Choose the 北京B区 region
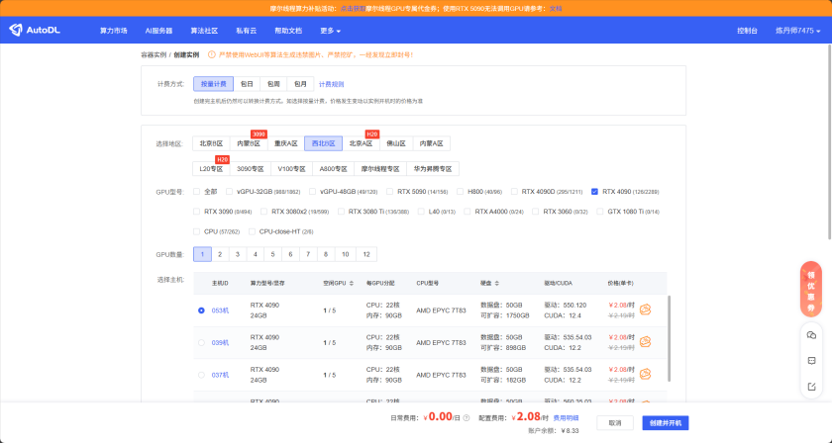 pos(211,143)
